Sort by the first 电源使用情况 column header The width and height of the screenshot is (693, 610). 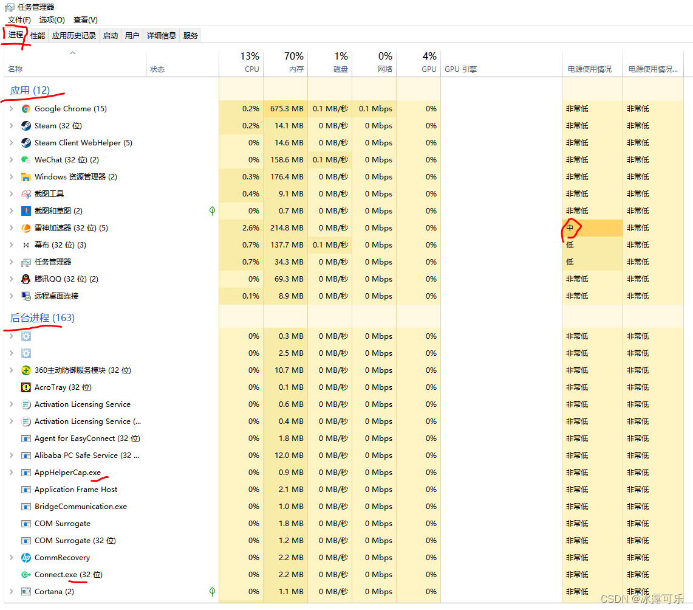tap(592, 63)
